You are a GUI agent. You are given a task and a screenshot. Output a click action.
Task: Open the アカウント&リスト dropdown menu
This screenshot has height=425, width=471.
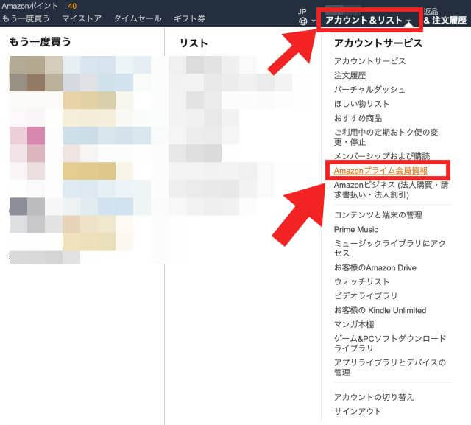[368, 20]
